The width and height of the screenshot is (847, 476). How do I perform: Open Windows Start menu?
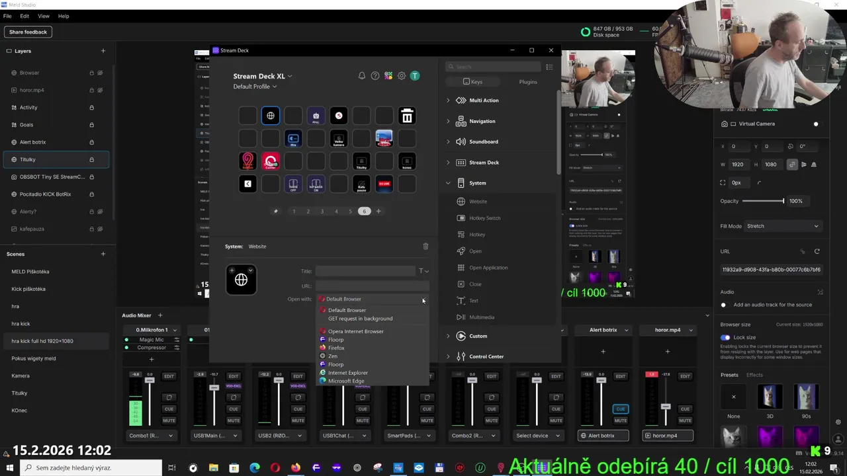pos(10,468)
